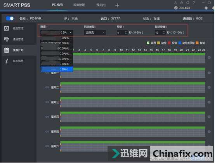Switch to the 预览(1) tab
This screenshot has width=215, height=163.
point(101,5)
